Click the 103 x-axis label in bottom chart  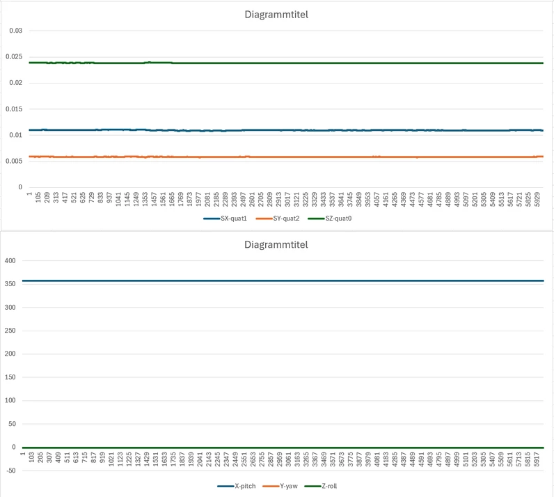31,457
